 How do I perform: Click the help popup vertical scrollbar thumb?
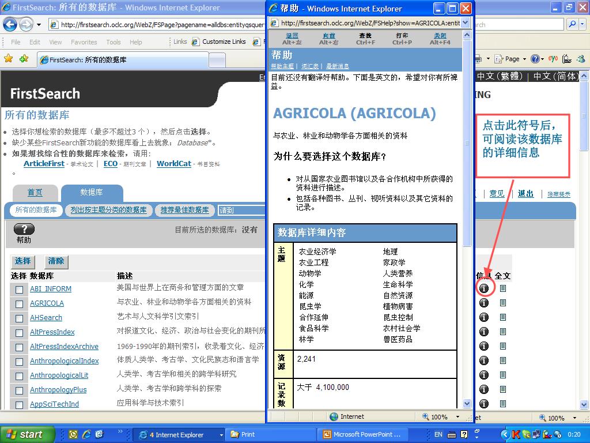(x=467, y=143)
